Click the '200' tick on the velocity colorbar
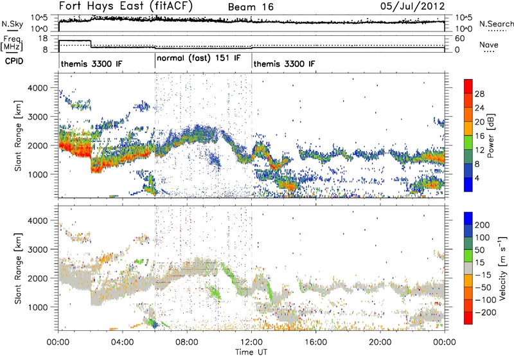 pos(483,225)
